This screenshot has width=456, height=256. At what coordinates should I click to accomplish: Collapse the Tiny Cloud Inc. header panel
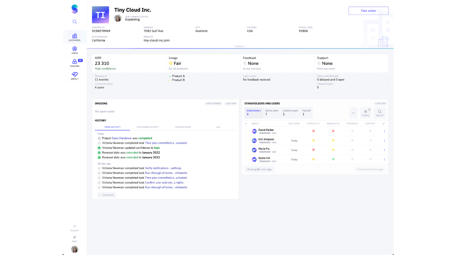pyautogui.click(x=239, y=46)
